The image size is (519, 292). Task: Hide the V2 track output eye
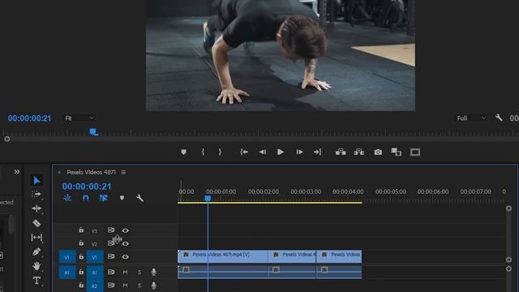pos(125,243)
